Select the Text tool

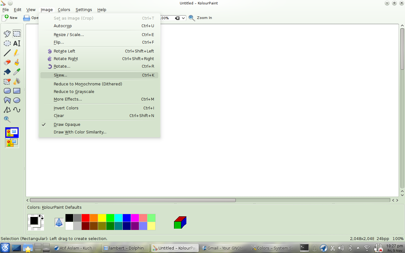click(17, 43)
